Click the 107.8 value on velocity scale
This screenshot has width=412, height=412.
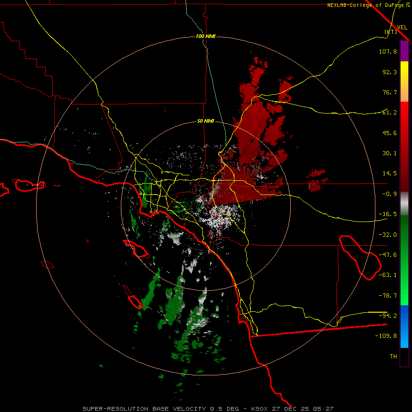click(x=388, y=51)
